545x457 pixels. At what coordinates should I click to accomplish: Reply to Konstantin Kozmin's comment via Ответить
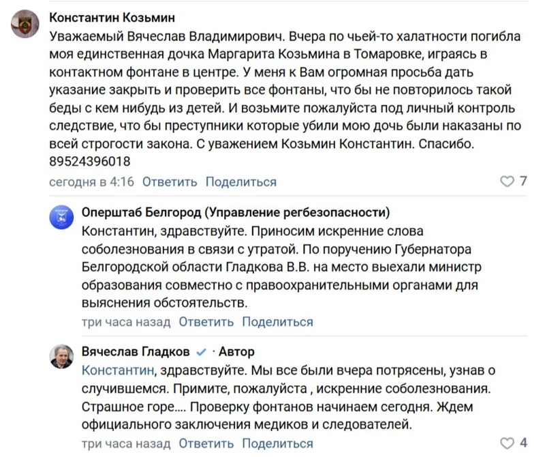tap(170, 181)
